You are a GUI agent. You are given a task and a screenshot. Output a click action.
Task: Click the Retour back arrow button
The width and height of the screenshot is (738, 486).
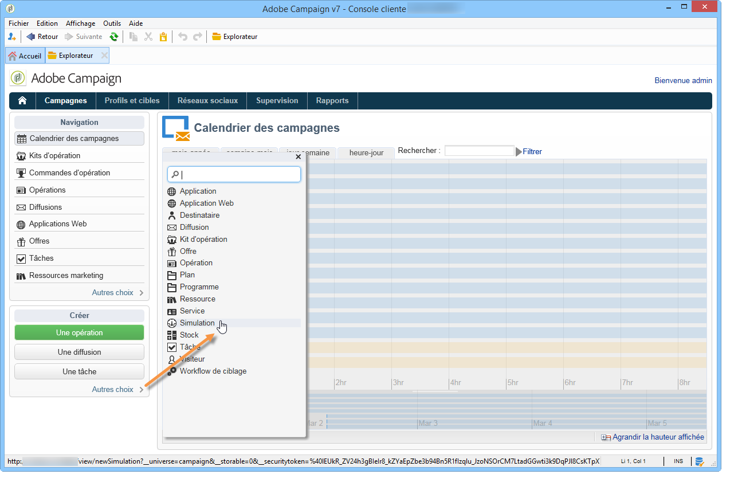(x=42, y=37)
